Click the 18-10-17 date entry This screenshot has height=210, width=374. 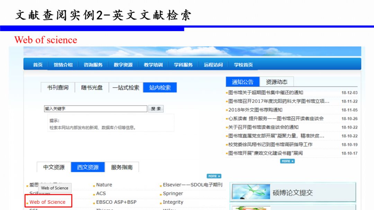(349, 153)
